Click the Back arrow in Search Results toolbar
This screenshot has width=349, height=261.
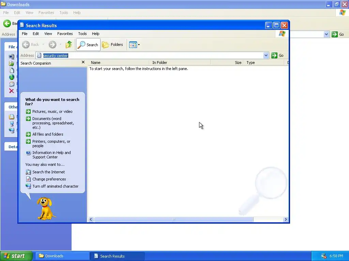pyautogui.click(x=26, y=45)
